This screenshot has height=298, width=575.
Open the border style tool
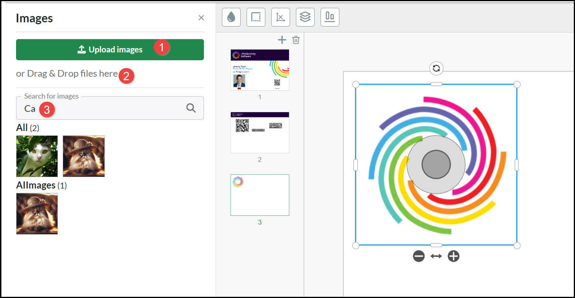pos(256,17)
